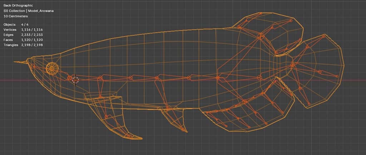
Task: Click the Triangles statistic line
Action: pos(23,45)
